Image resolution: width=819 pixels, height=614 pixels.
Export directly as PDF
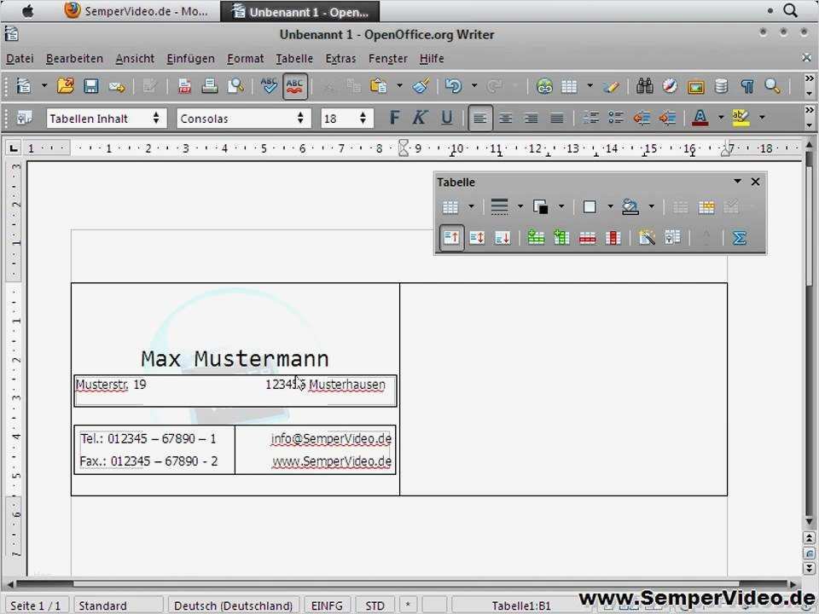tap(184, 85)
